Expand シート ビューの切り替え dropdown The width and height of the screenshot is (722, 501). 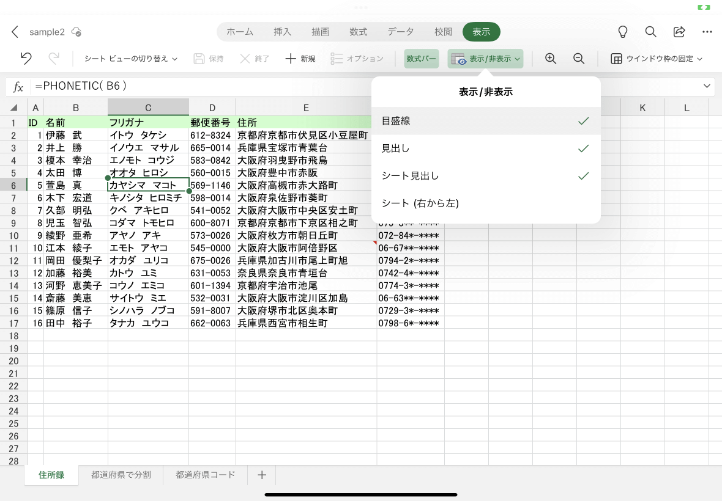pyautogui.click(x=131, y=59)
